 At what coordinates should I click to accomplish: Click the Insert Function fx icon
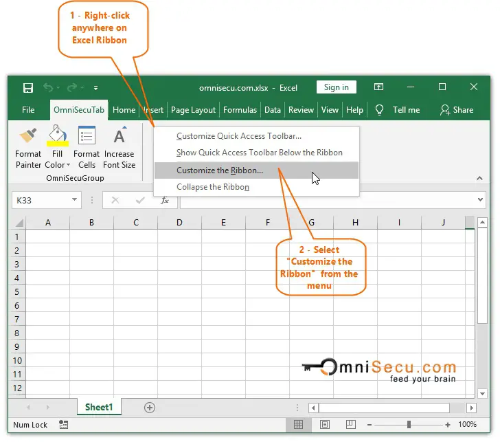(165, 200)
